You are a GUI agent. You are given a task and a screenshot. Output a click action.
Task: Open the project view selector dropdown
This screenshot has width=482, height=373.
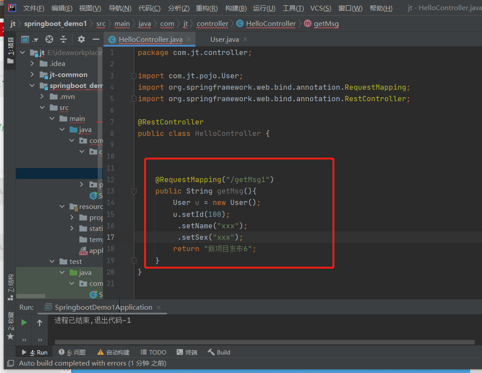pos(29,39)
